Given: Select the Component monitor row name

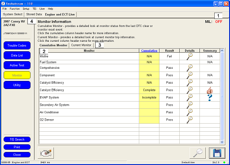Looking at the screenshot, I should tap(47, 75).
